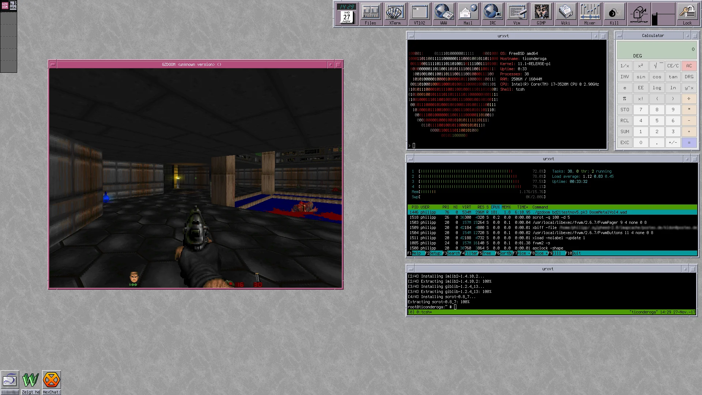Click F10 Quit in htop
The width and height of the screenshot is (702, 395).
(x=573, y=253)
